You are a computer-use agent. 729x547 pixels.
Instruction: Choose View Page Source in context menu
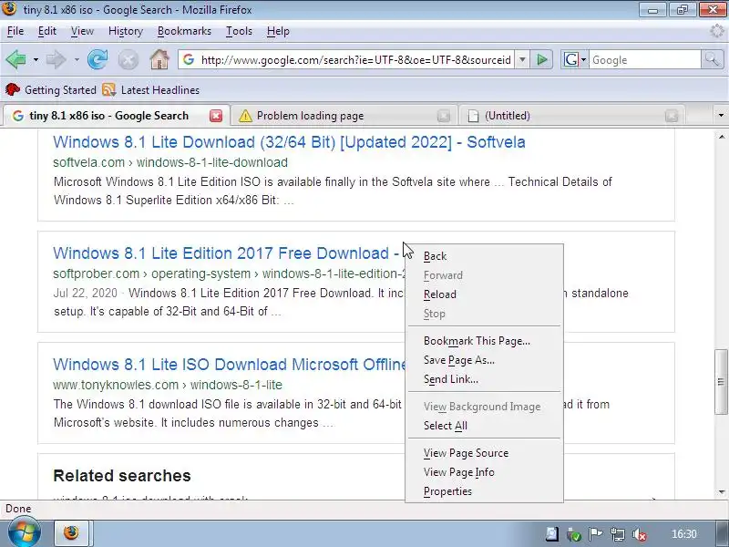point(484,453)
